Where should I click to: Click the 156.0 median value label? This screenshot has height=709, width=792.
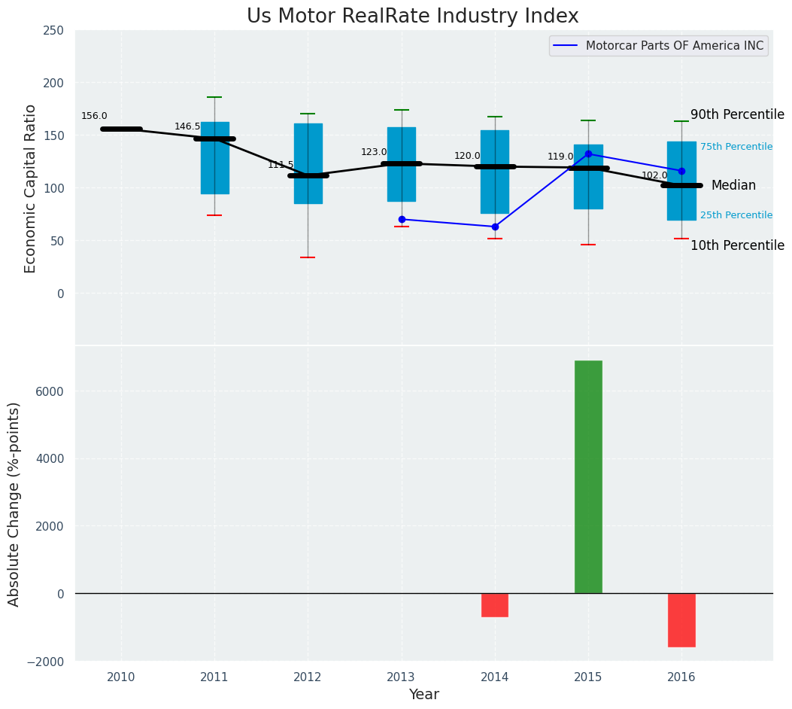[94, 116]
